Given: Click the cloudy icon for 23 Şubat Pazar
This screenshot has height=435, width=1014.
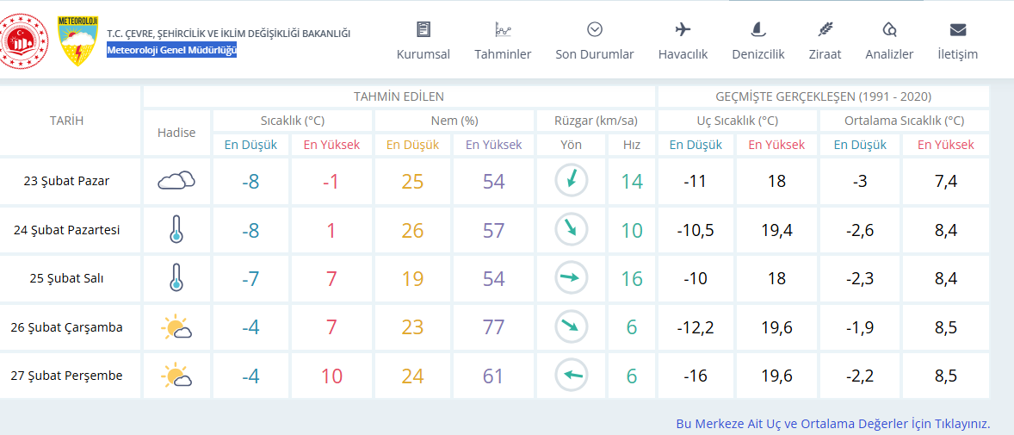Looking at the screenshot, I should pos(176,181).
